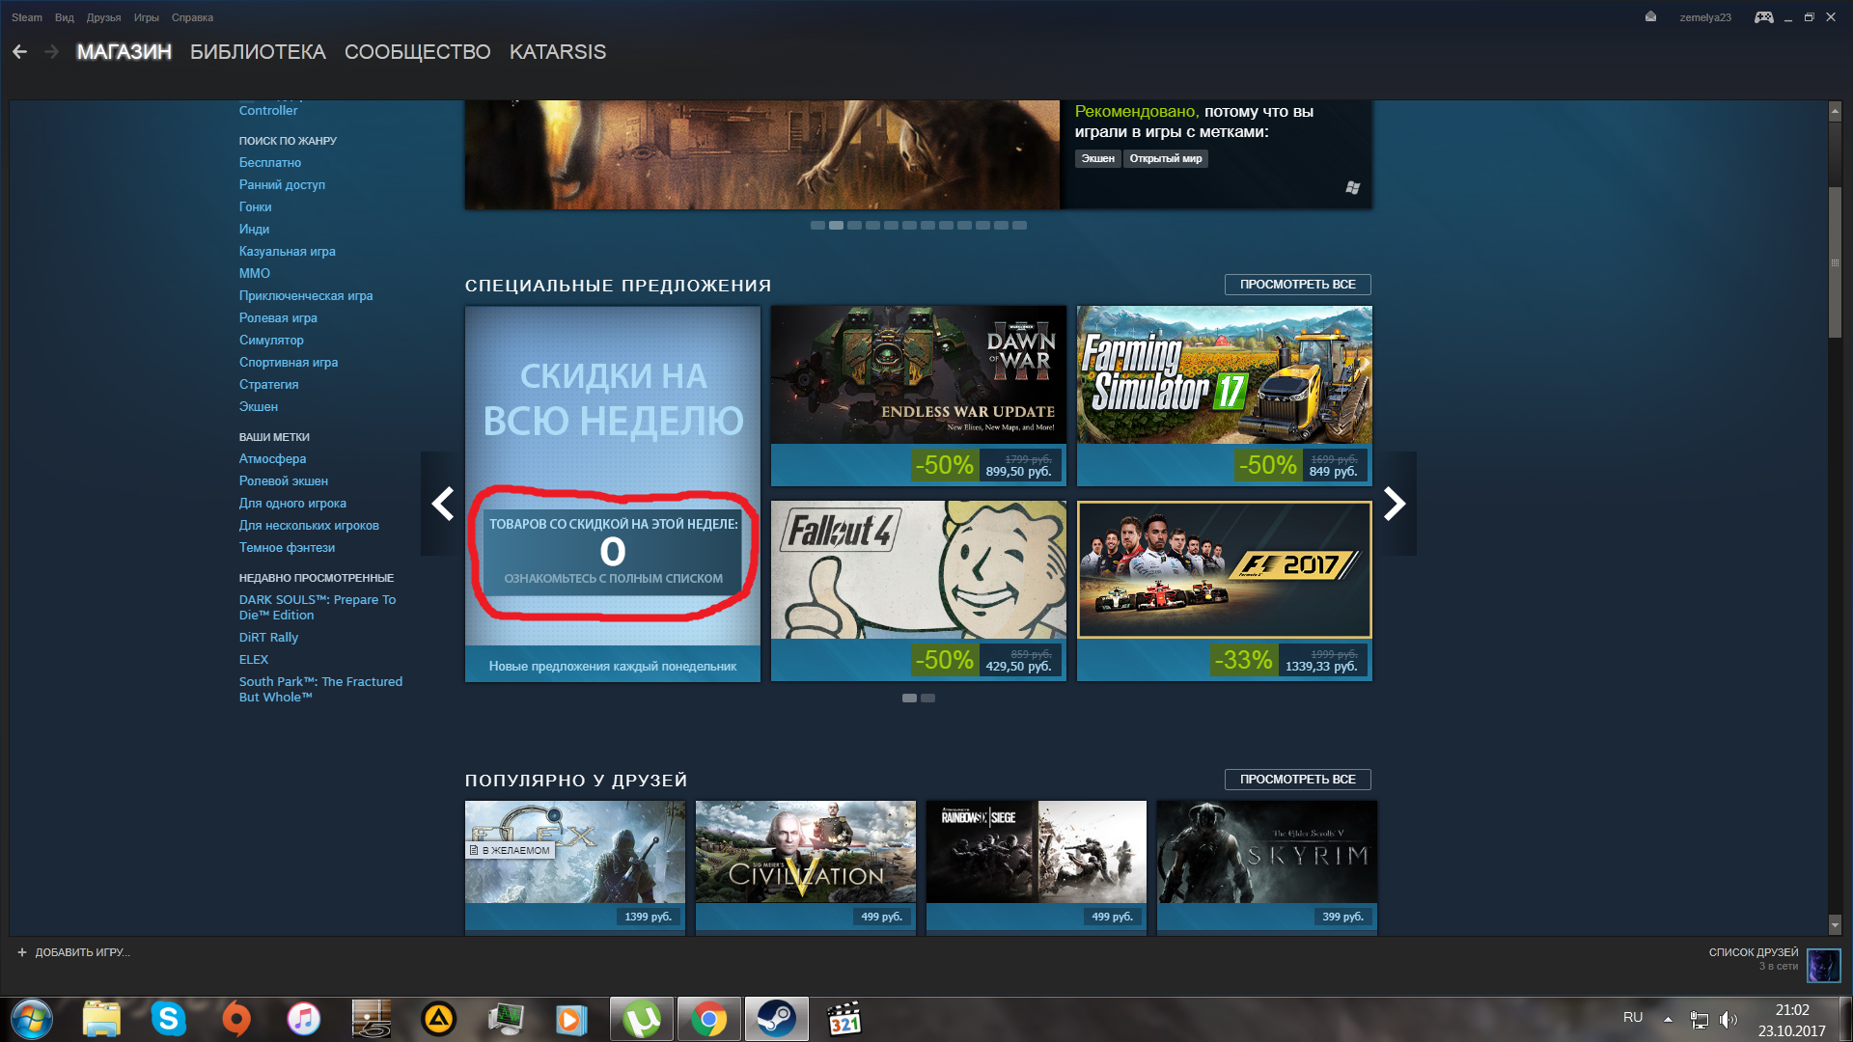Open the Игры menu
Image resolution: width=1853 pixels, height=1042 pixels.
coord(146,17)
